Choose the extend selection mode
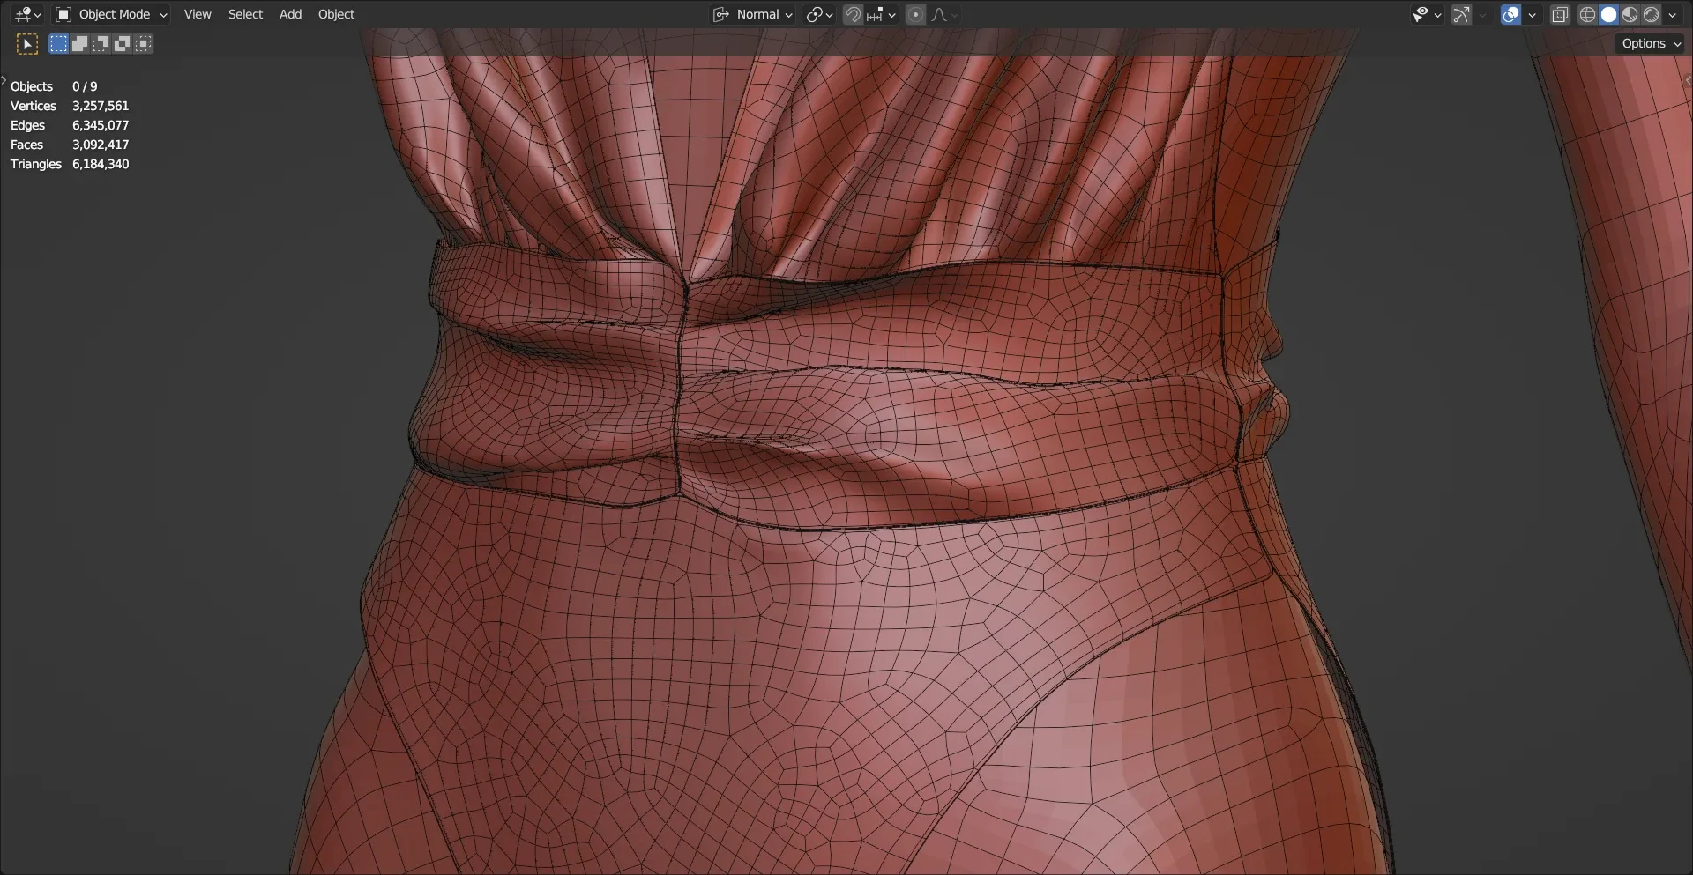1693x875 pixels. point(79,44)
